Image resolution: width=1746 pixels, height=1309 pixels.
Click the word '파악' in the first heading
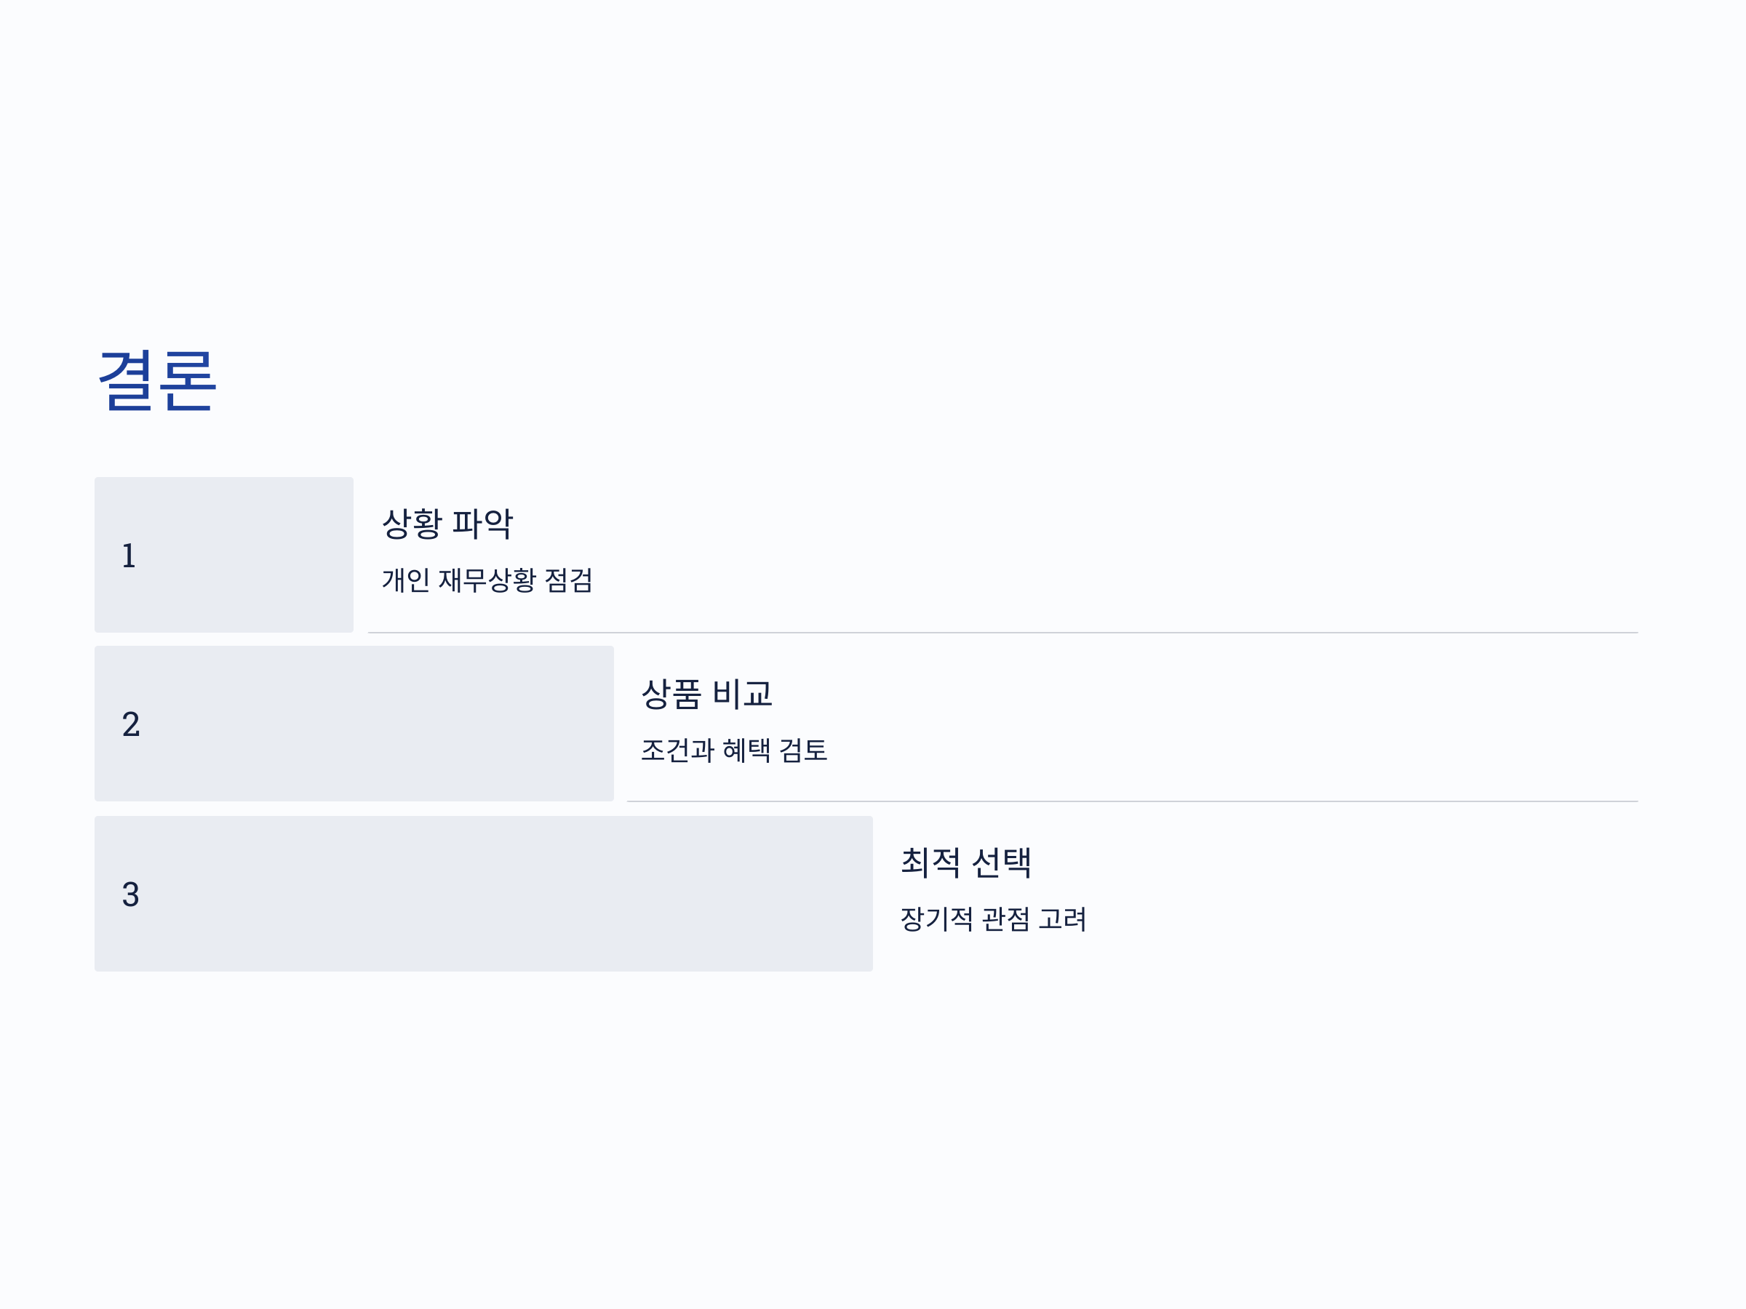(482, 523)
